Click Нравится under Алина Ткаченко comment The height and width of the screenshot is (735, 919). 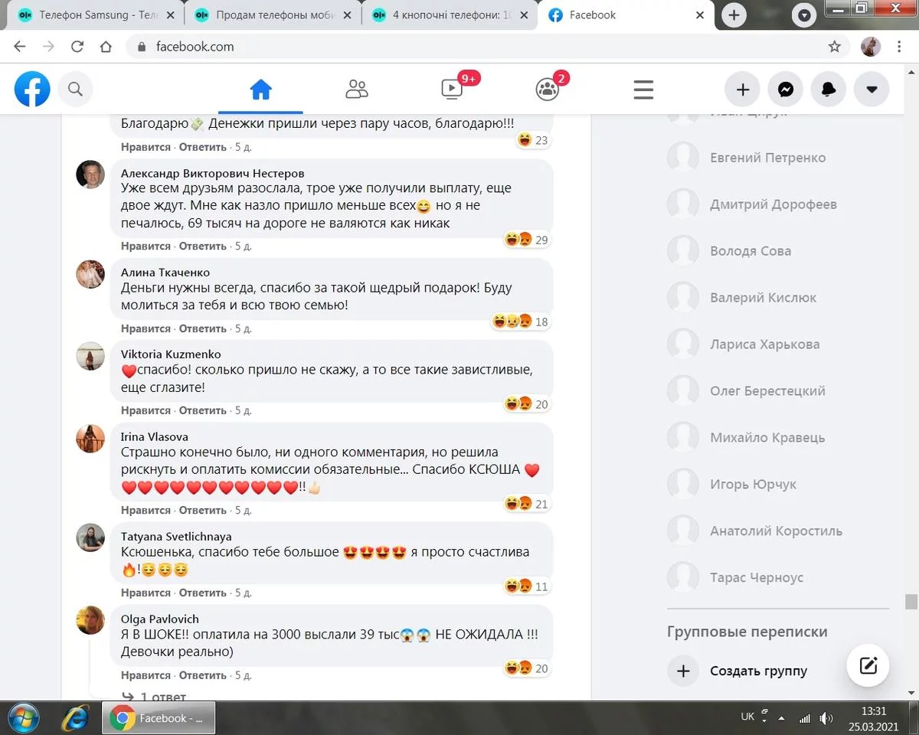click(146, 328)
